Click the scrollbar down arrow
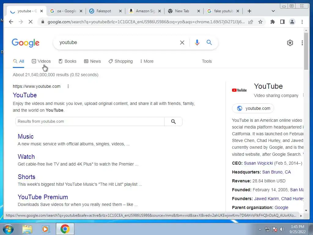313x235 pixels. coord(306,210)
